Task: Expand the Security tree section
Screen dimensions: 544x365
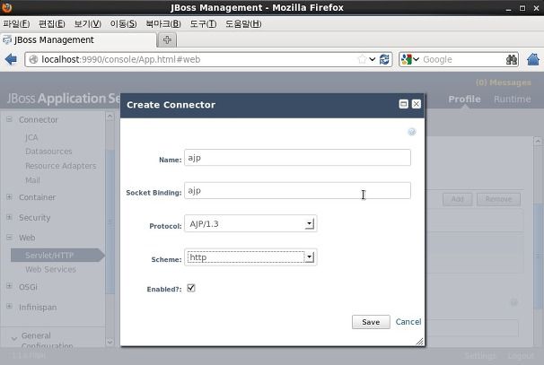Action: pyautogui.click(x=9, y=217)
